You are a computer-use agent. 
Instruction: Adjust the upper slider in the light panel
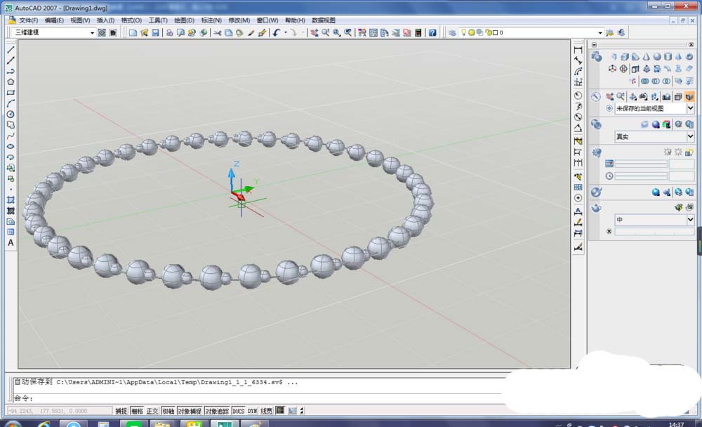[x=640, y=164]
